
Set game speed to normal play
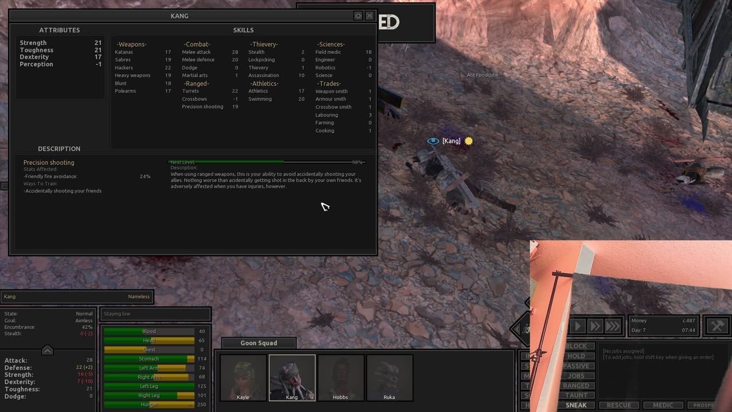tap(578, 326)
